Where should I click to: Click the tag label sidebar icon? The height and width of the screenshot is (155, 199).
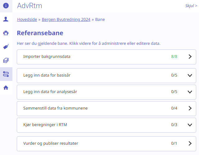click(6, 47)
